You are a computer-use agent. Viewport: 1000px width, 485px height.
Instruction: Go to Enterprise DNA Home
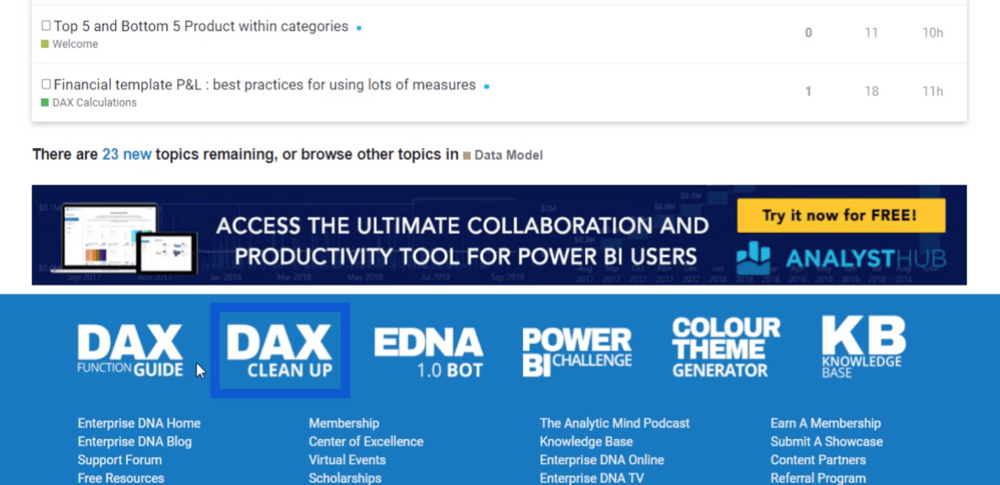(139, 423)
